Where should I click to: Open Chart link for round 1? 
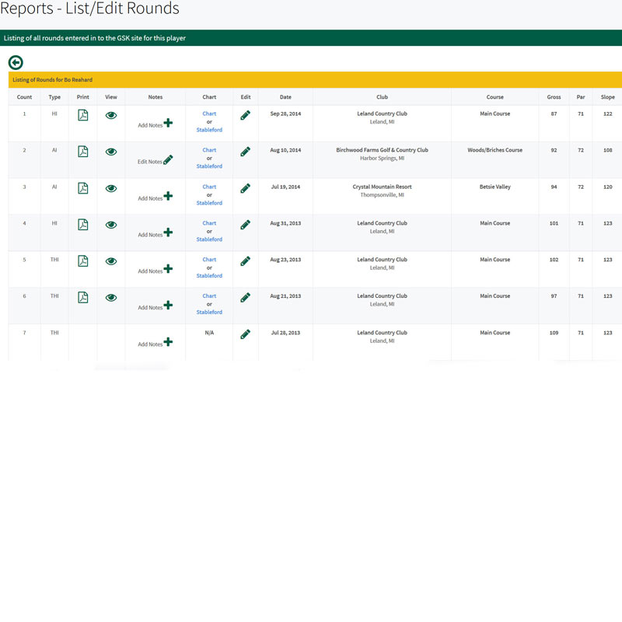tap(209, 114)
